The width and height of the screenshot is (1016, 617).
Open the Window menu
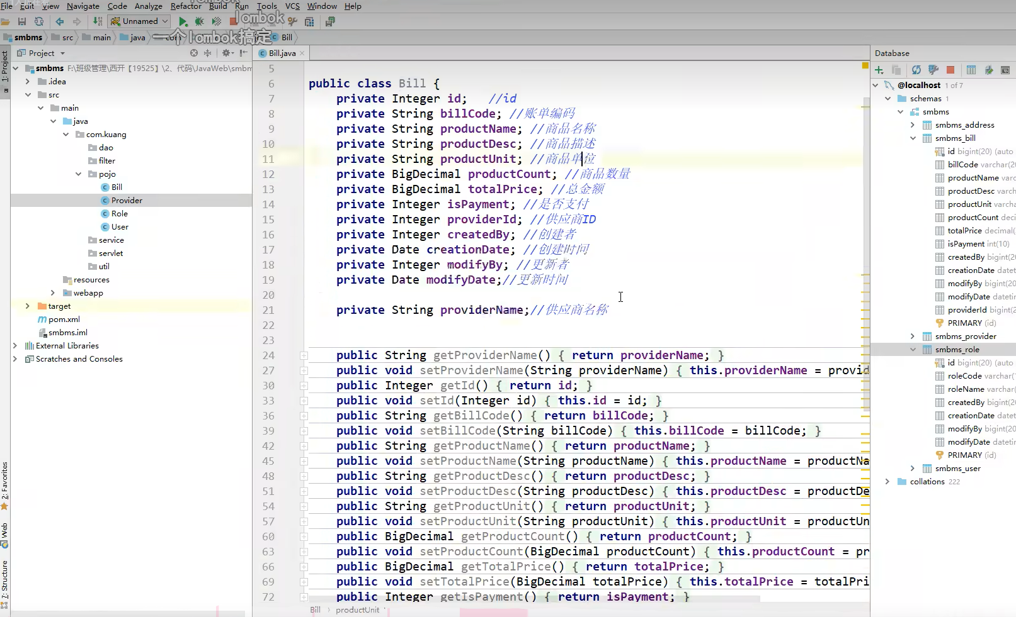pos(322,6)
